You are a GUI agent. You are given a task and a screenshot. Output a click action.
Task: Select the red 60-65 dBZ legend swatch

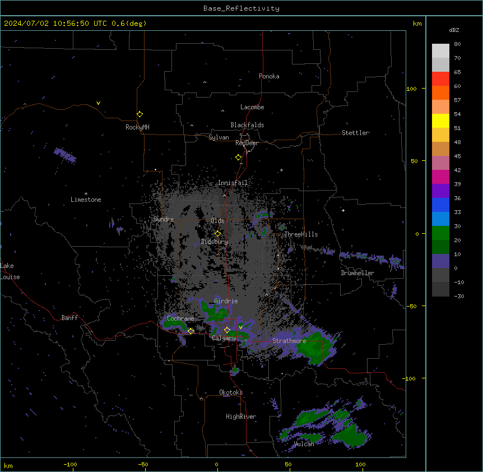point(440,79)
